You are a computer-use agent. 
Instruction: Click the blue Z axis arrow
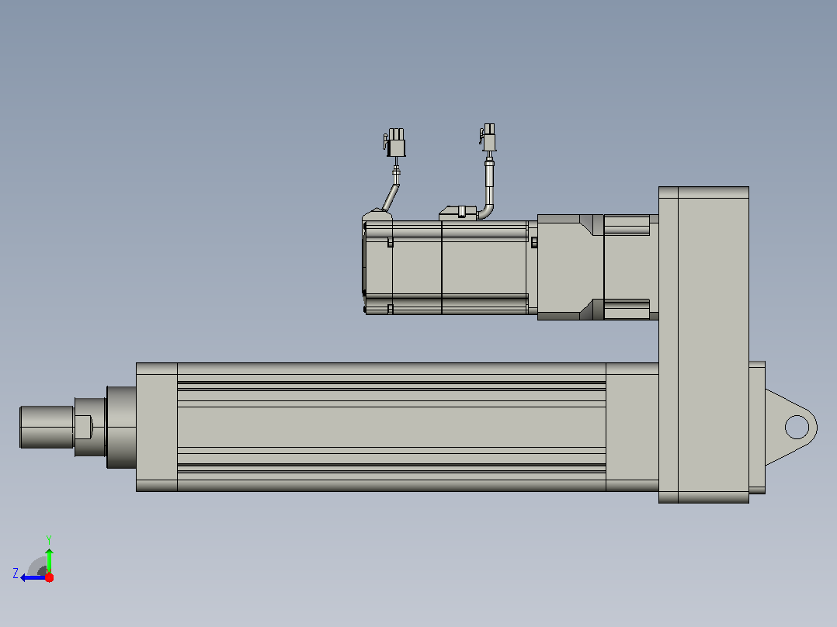point(32,578)
